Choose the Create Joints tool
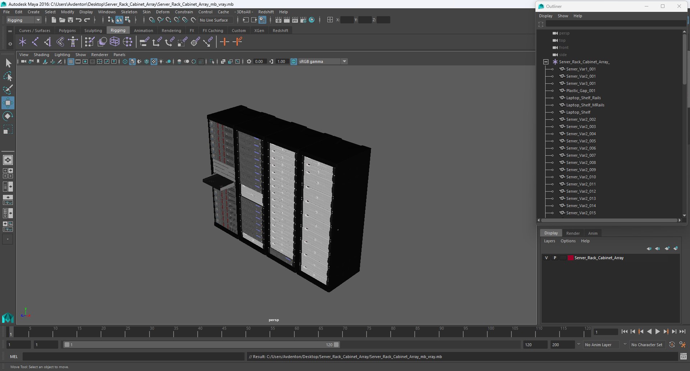The image size is (690, 371). [35, 42]
